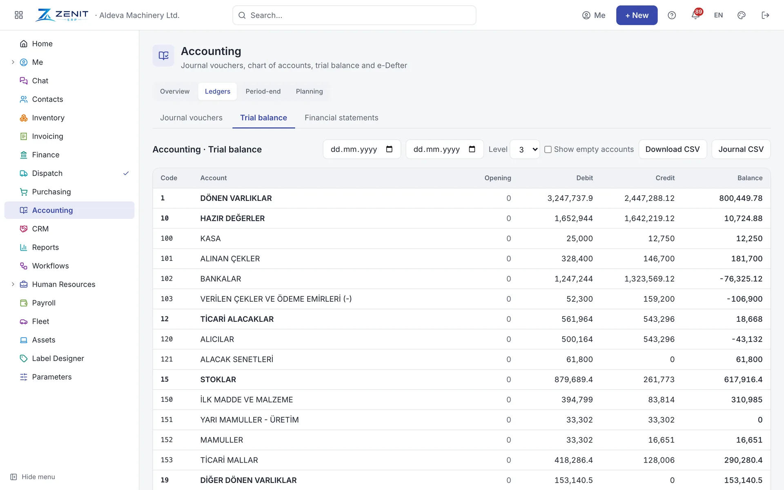Expand the Me sidebar item
The height and width of the screenshot is (490, 784).
pos(13,62)
